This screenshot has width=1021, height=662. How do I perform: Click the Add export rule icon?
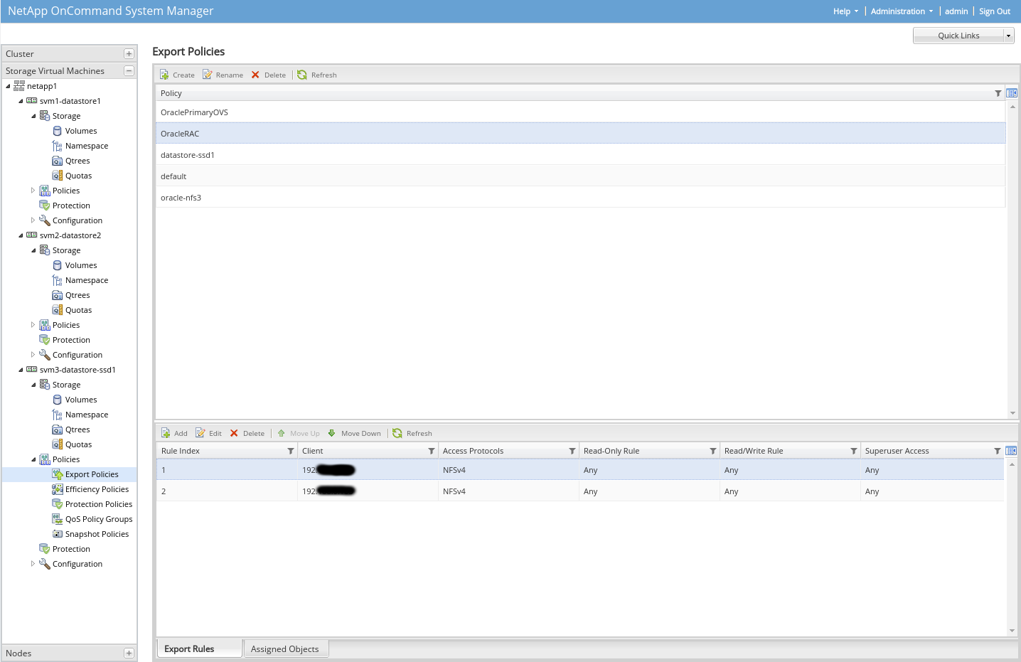[x=166, y=433]
